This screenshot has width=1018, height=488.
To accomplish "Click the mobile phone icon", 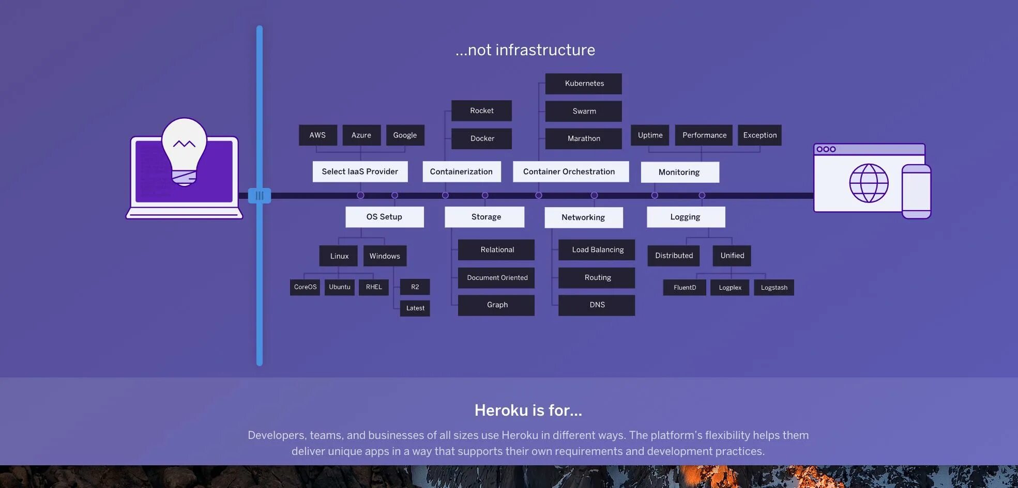I will (x=916, y=192).
